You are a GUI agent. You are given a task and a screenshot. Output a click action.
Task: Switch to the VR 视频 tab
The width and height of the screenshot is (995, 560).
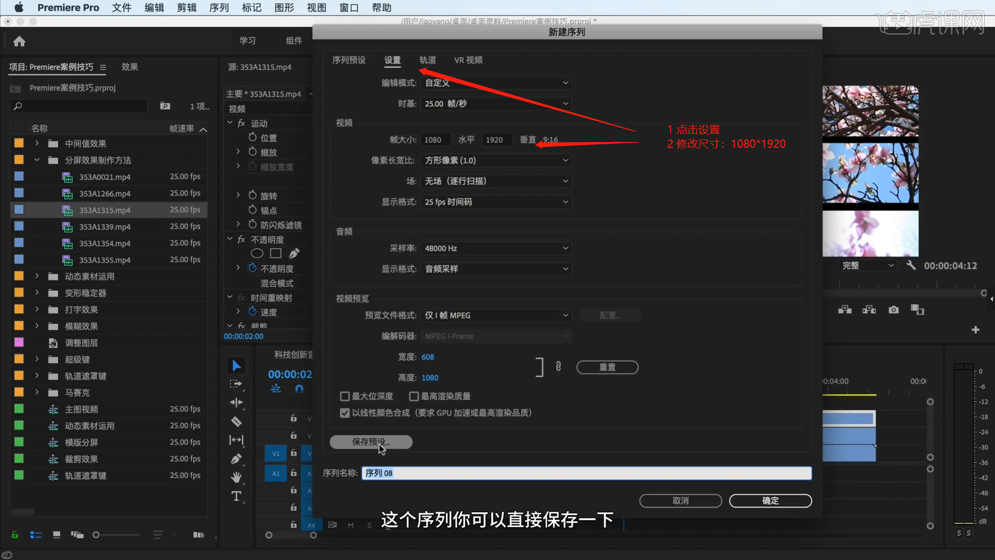(468, 60)
